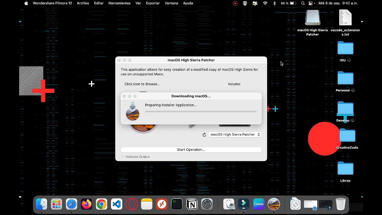382x215 pixels.
Task: Open Disk Utility from the dock
Action: click(229, 204)
